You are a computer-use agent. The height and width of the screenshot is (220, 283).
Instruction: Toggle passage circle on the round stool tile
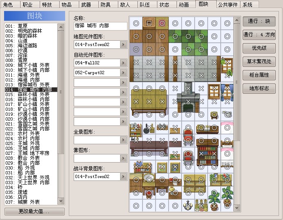pos(214,114)
